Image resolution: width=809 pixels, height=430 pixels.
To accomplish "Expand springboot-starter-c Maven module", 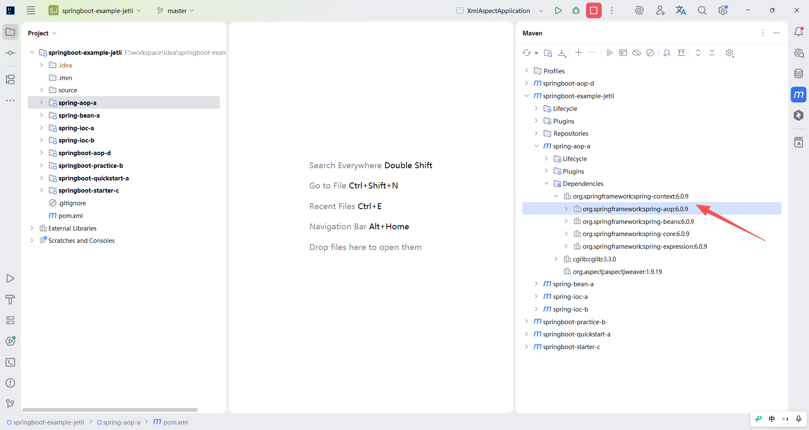I will 526,347.
